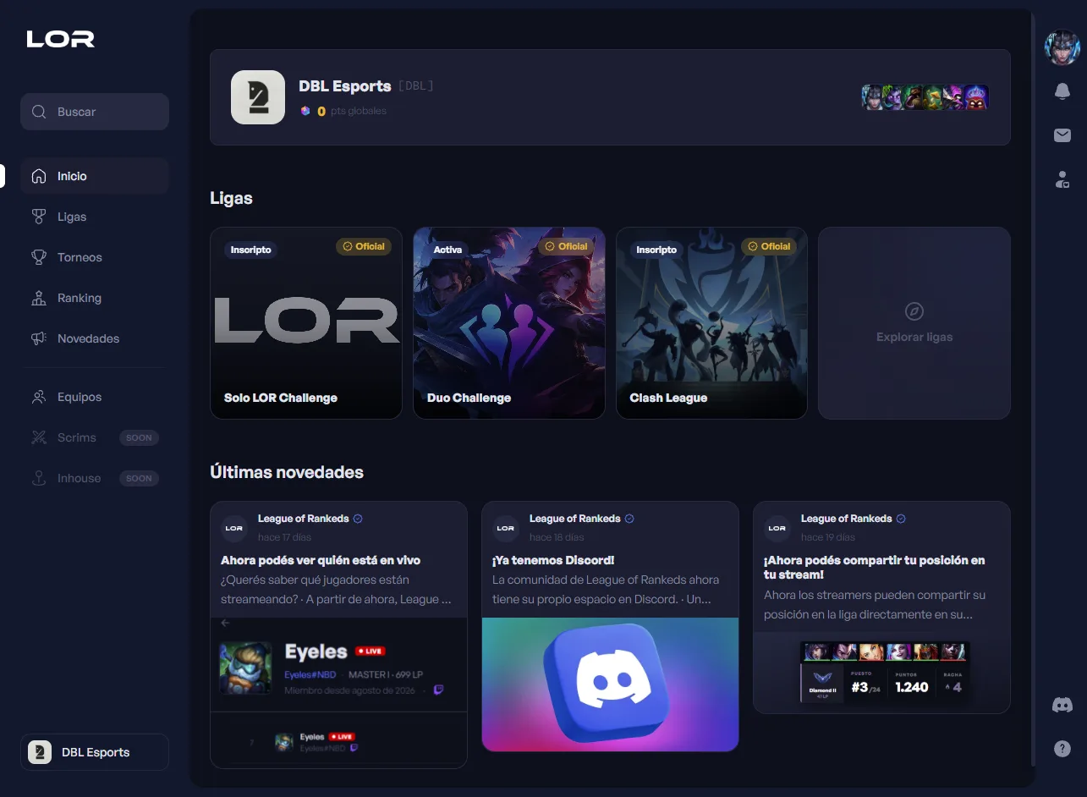Click the LOR avatar on the Discord post
1087x797 pixels.
(x=506, y=528)
